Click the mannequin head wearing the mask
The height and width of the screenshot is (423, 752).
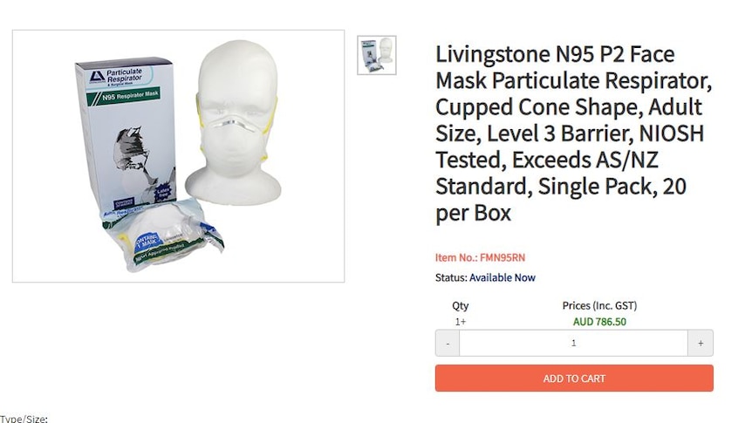click(x=235, y=124)
